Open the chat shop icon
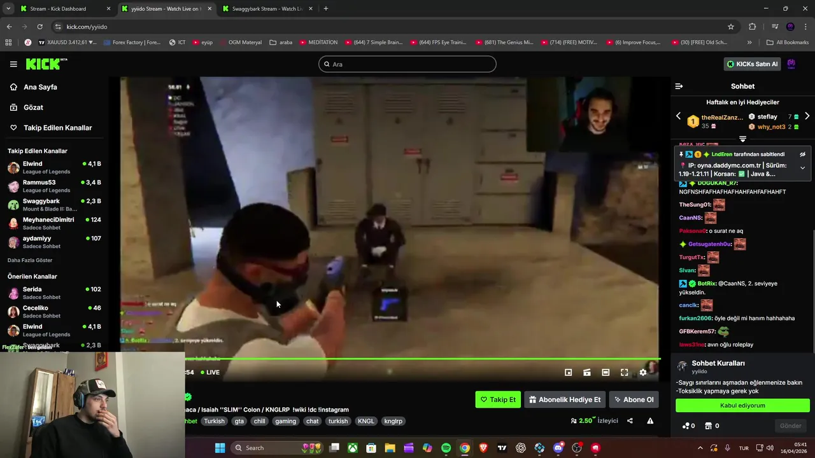The image size is (815, 458). click(712, 426)
